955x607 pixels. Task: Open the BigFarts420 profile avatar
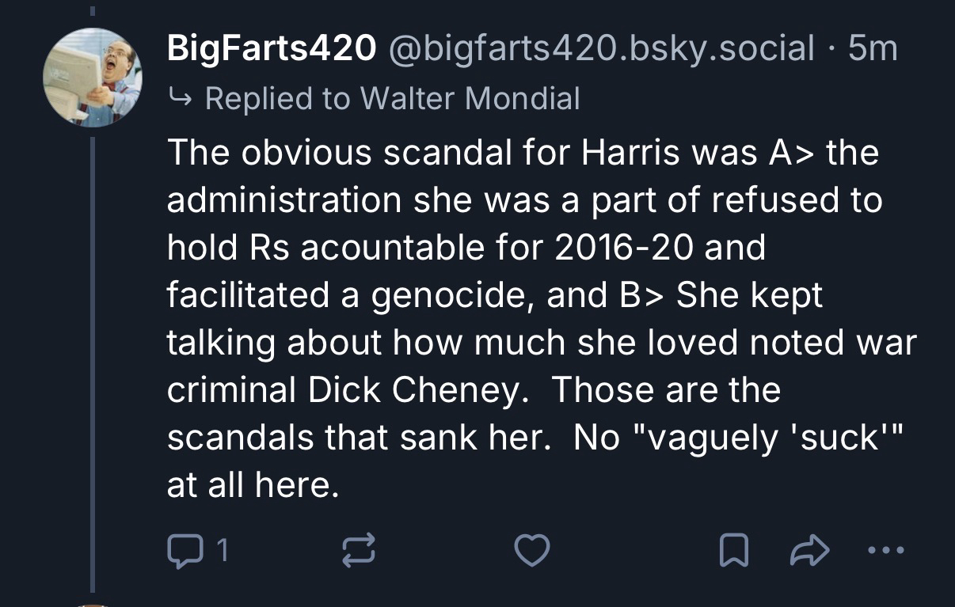click(x=93, y=77)
